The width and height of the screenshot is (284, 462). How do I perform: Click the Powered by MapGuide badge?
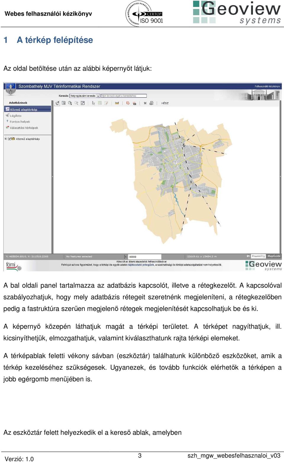click(266, 256)
